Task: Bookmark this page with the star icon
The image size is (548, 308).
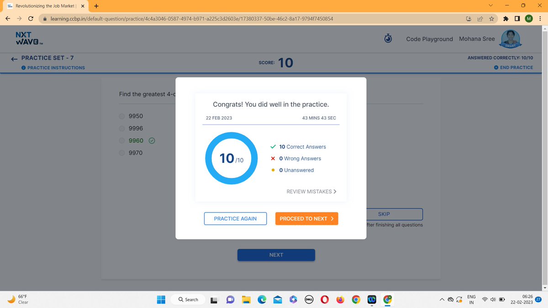Action: click(491, 19)
